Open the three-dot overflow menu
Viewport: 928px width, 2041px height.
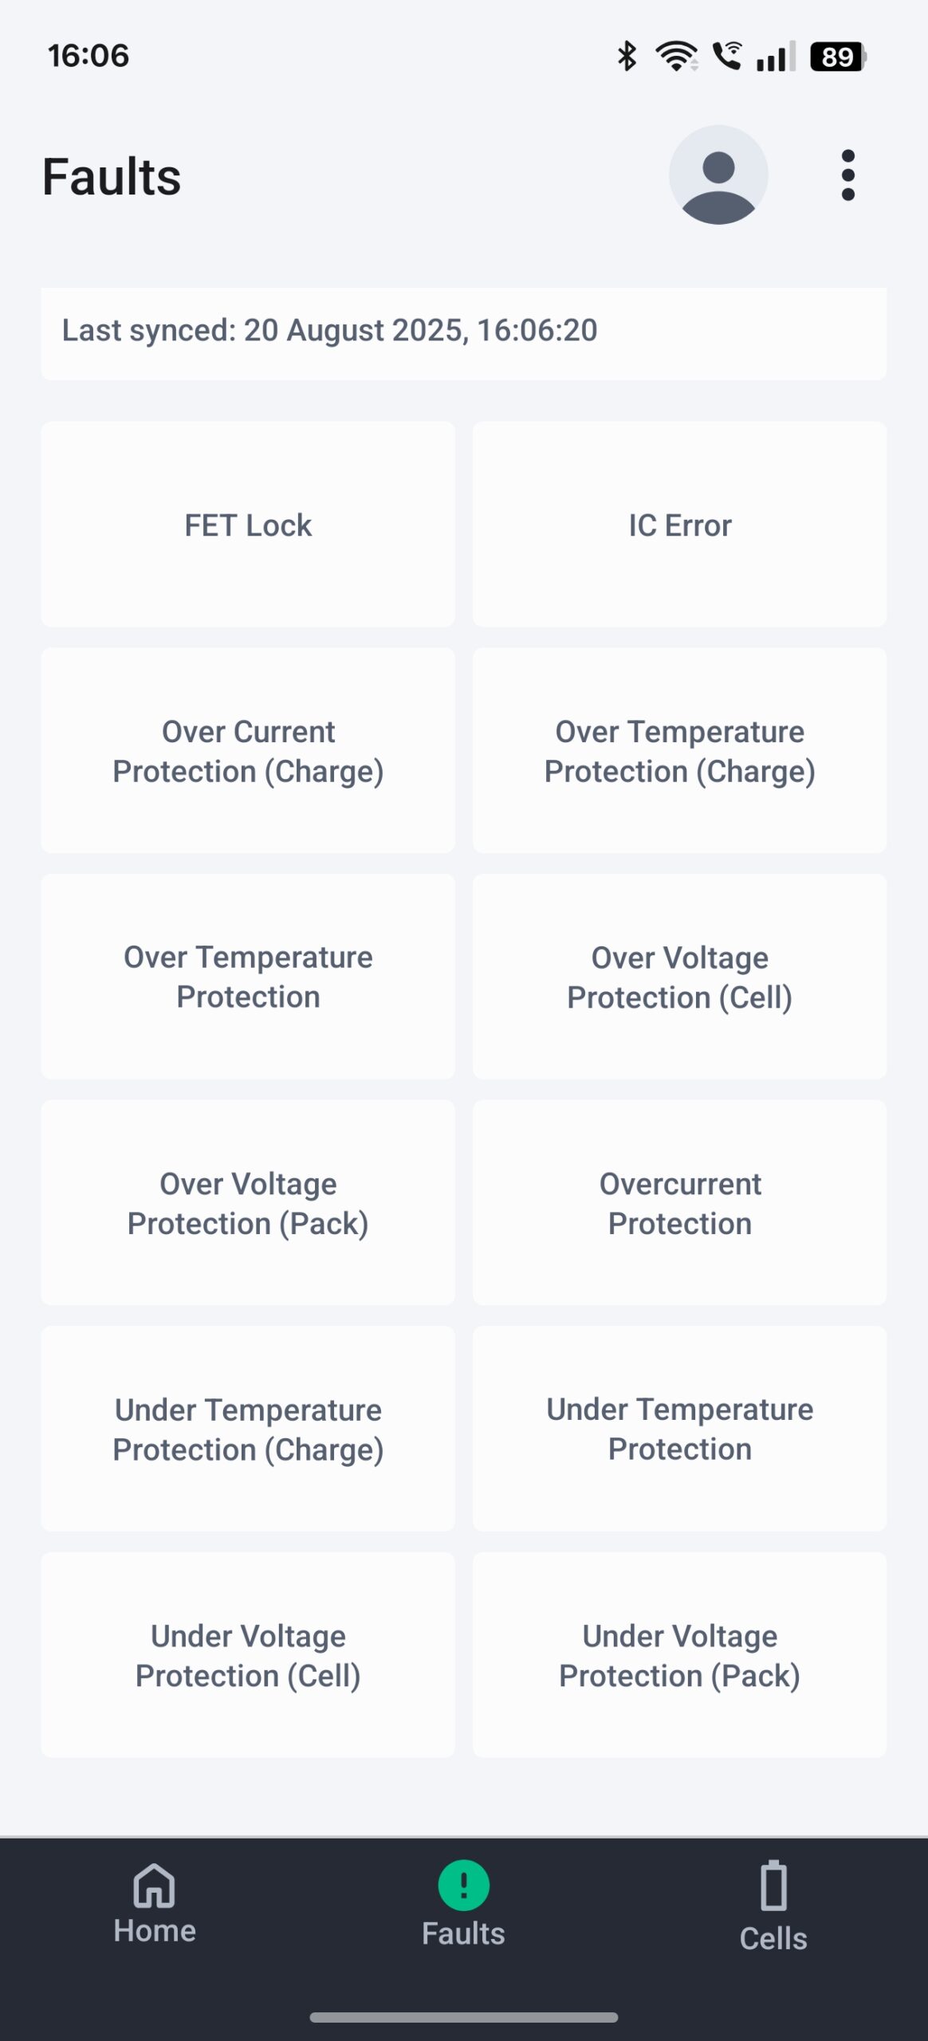pos(847,175)
